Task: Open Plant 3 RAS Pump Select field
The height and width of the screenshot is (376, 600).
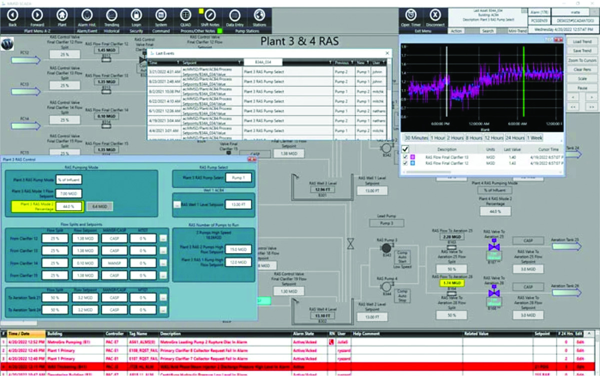Action: point(238,178)
